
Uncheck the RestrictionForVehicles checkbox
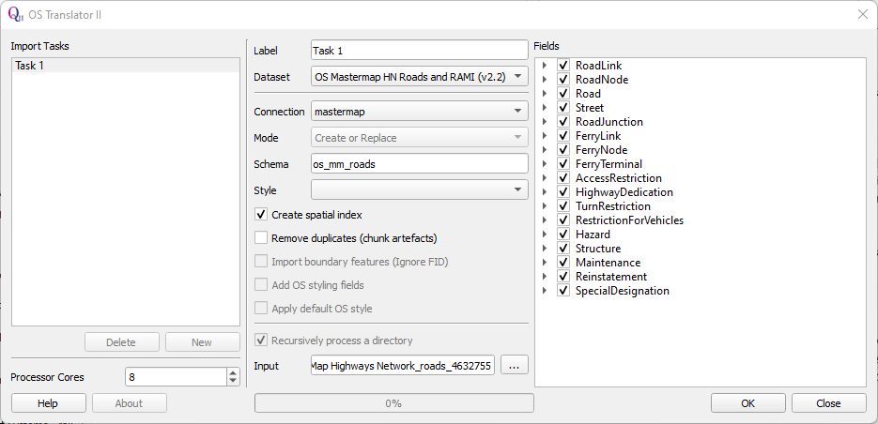point(563,220)
